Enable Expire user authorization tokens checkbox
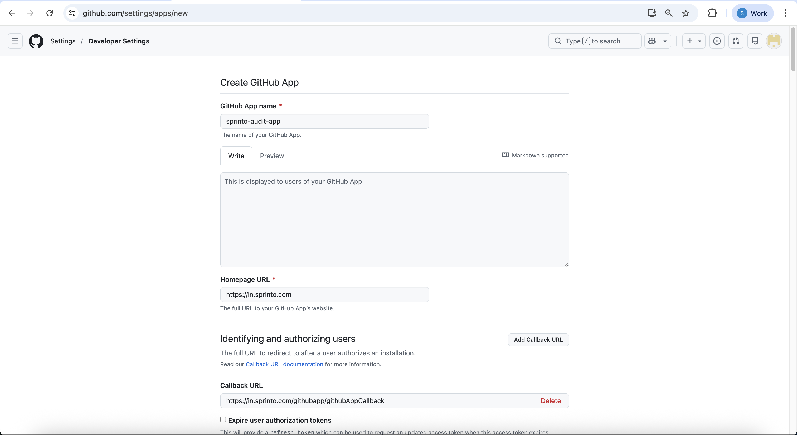The height and width of the screenshot is (435, 797). (x=223, y=419)
